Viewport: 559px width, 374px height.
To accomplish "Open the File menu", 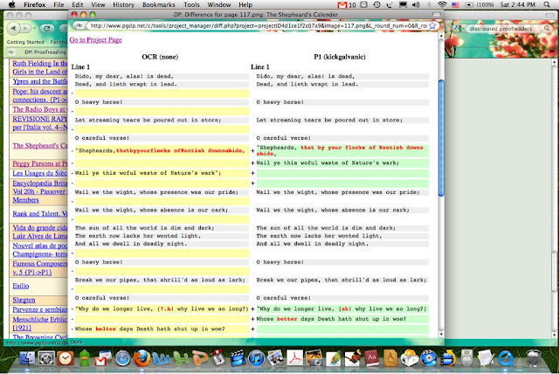I will 59,4.
